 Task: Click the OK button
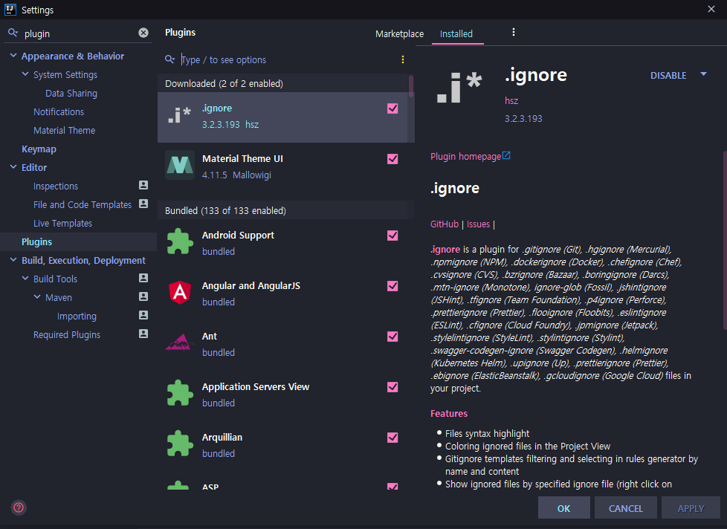[x=563, y=508]
